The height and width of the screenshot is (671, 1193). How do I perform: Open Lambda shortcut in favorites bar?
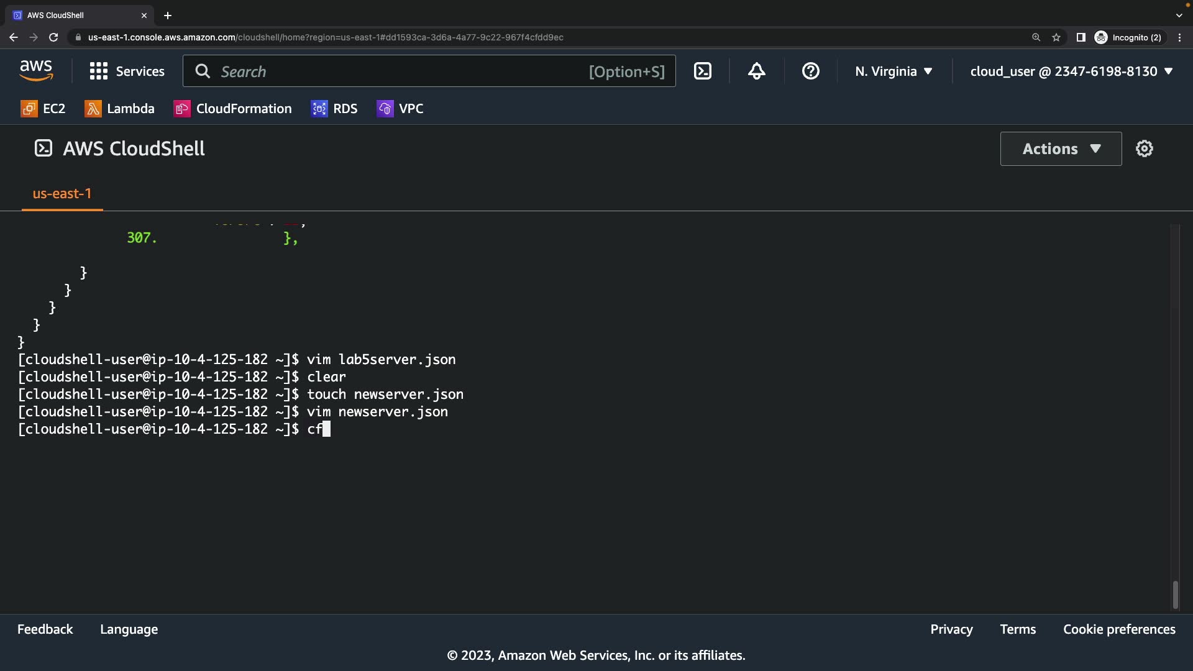pos(119,109)
